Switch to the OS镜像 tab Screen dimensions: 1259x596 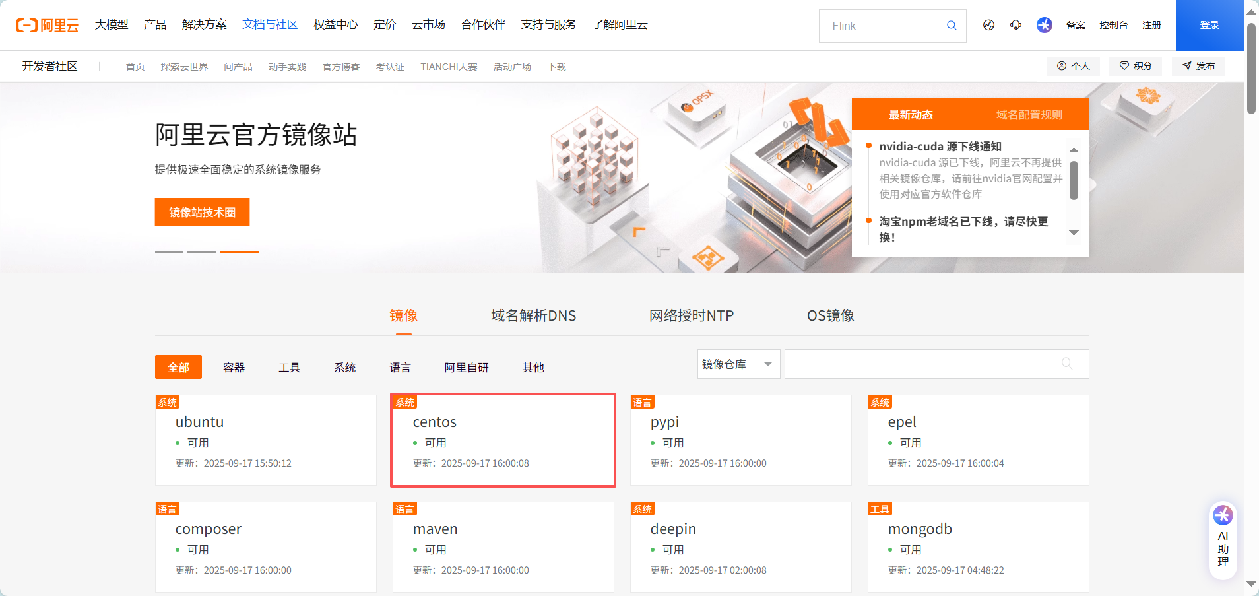(x=831, y=315)
